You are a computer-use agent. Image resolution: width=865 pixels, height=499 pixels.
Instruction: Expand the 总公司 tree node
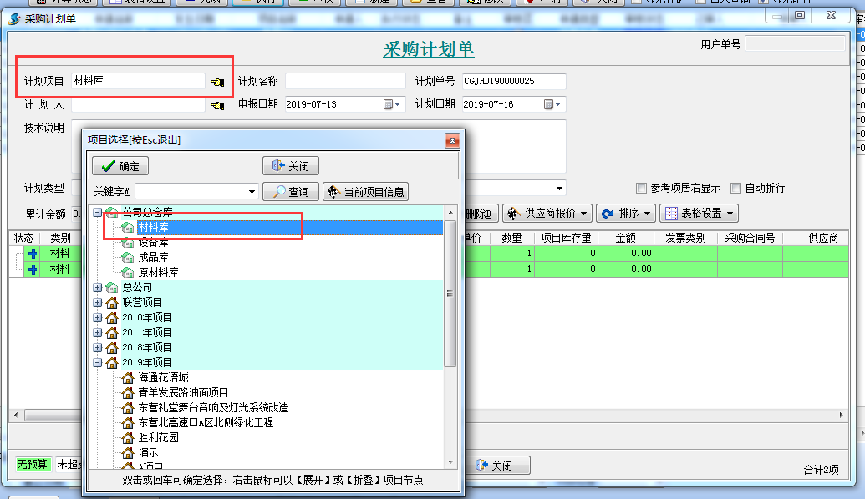[98, 288]
